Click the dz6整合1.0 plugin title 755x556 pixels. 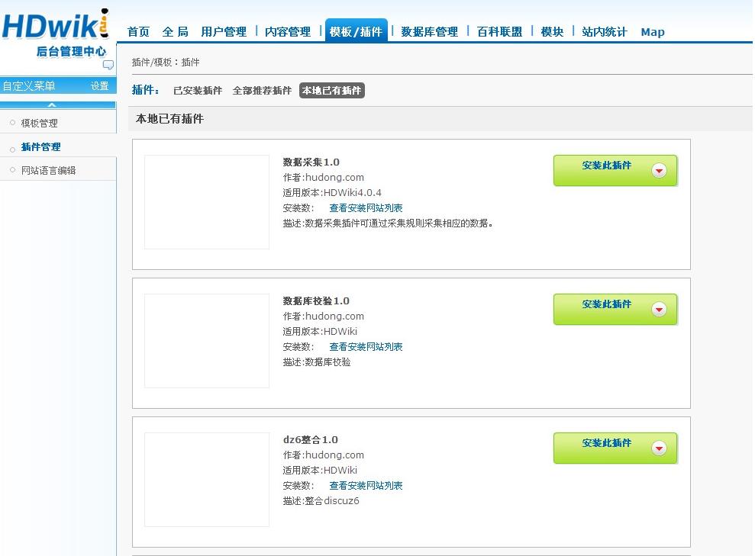pos(311,439)
